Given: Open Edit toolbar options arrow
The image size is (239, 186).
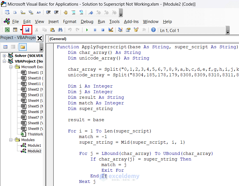Looking at the screenshot, I should [121, 13].
